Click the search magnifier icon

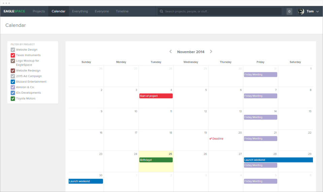click(161, 11)
